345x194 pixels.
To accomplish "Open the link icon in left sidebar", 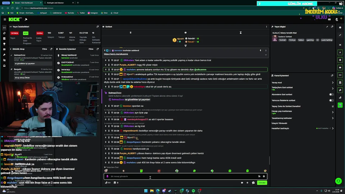I will pos(4,33).
